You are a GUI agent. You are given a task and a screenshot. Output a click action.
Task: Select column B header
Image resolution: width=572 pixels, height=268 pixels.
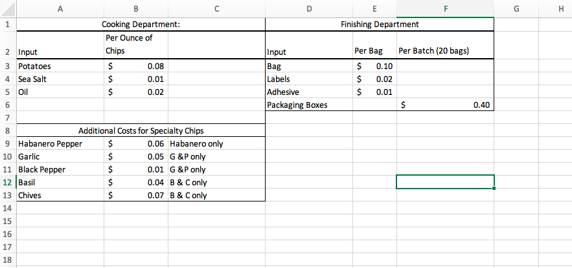pyautogui.click(x=135, y=9)
